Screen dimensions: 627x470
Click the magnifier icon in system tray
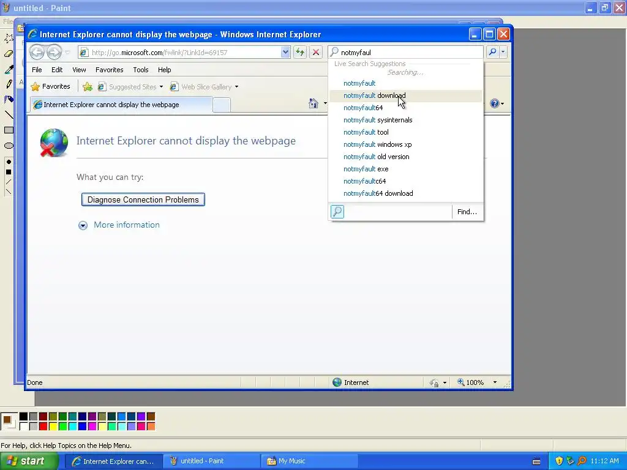[582, 461]
